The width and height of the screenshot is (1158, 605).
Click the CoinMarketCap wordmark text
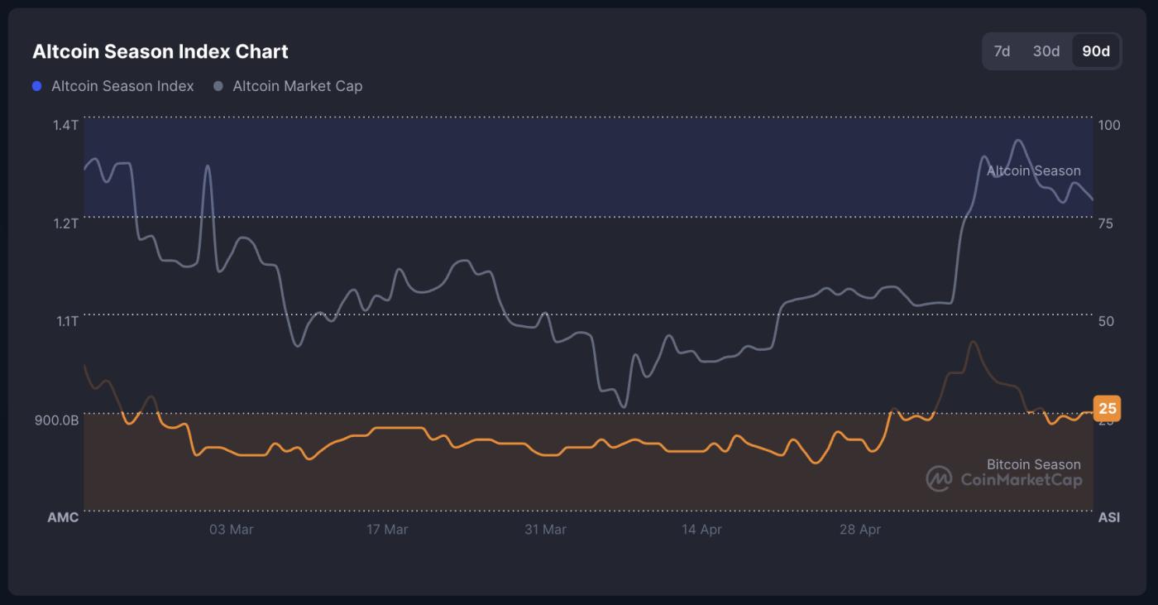[x=1023, y=479]
